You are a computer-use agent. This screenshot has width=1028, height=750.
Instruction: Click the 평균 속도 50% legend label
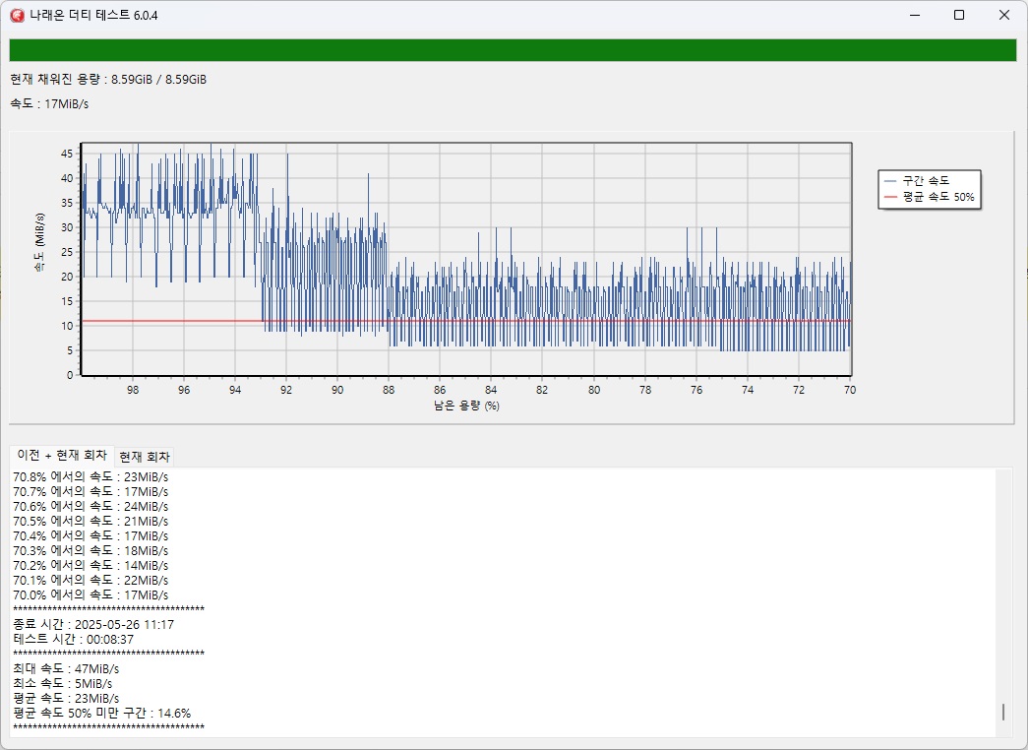(937, 198)
